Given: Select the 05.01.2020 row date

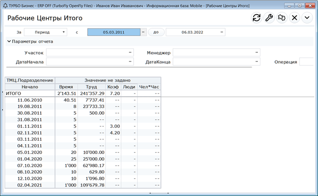Looking at the screenshot, I should tap(30, 152).
